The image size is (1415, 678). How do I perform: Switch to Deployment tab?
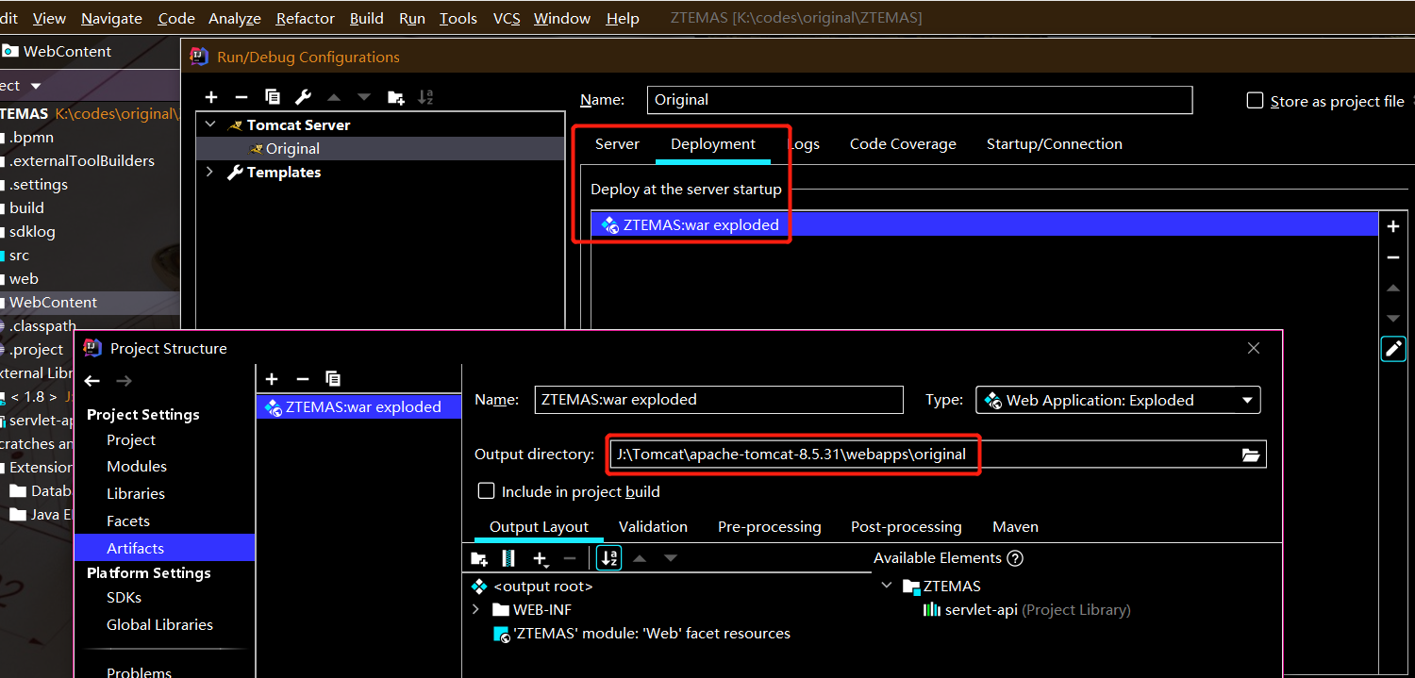point(713,144)
